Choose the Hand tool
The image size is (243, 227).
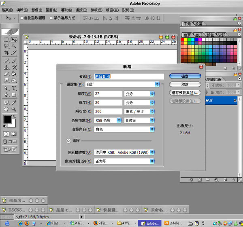click(x=6, y=109)
